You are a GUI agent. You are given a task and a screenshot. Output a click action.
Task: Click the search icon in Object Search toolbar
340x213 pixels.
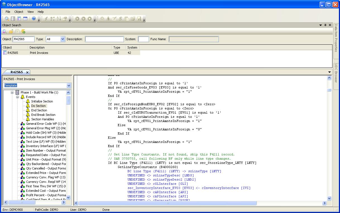point(5,32)
